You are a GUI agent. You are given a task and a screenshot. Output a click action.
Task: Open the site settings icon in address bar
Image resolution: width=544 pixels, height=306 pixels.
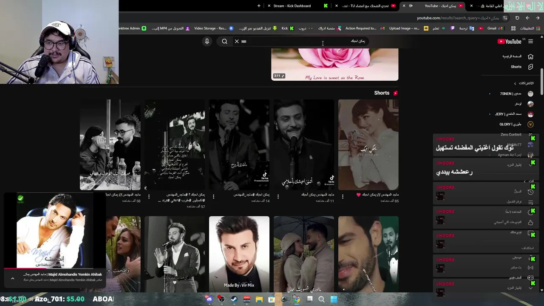[505, 18]
